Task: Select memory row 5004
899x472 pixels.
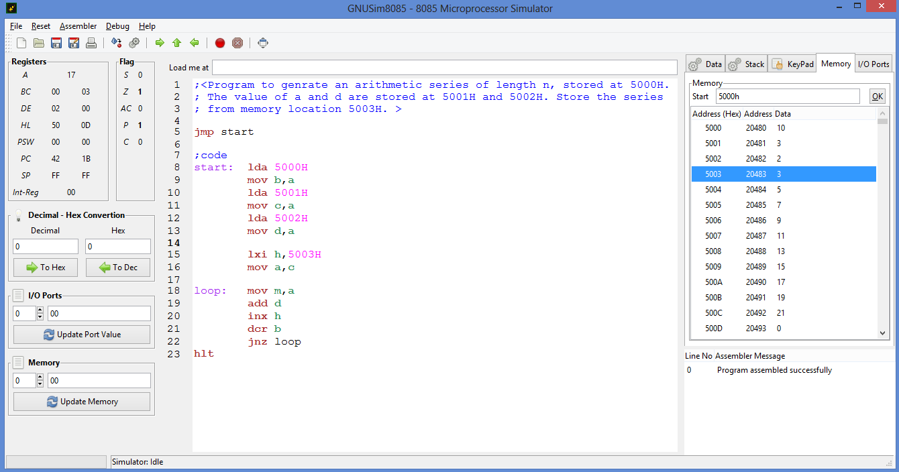Action: point(784,190)
